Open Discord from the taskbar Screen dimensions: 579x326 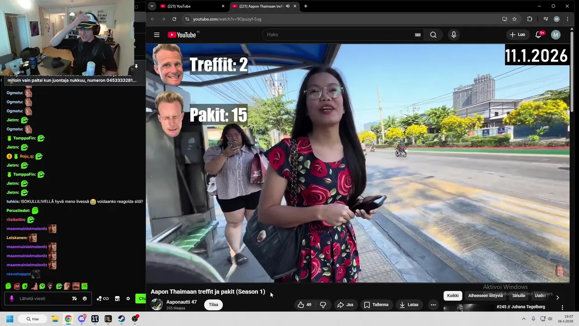click(x=81, y=319)
